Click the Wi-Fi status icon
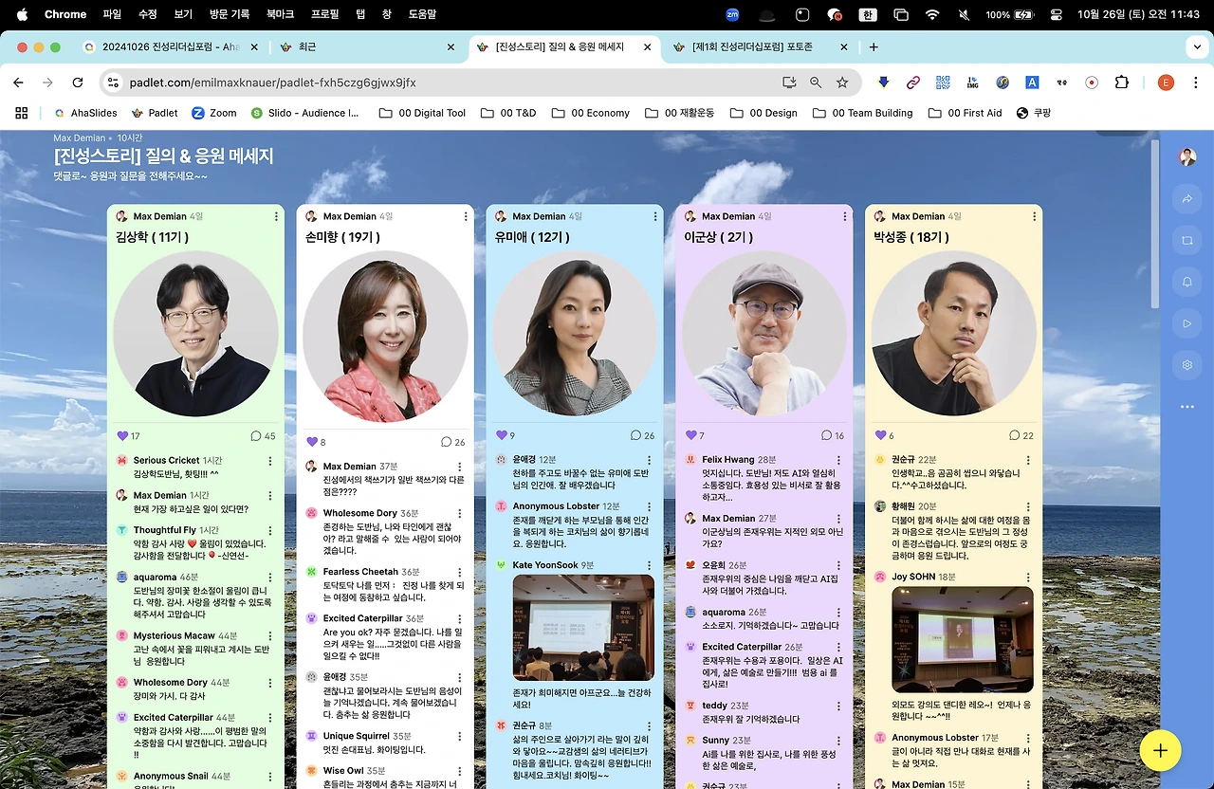This screenshot has height=789, width=1214. pos(932,14)
